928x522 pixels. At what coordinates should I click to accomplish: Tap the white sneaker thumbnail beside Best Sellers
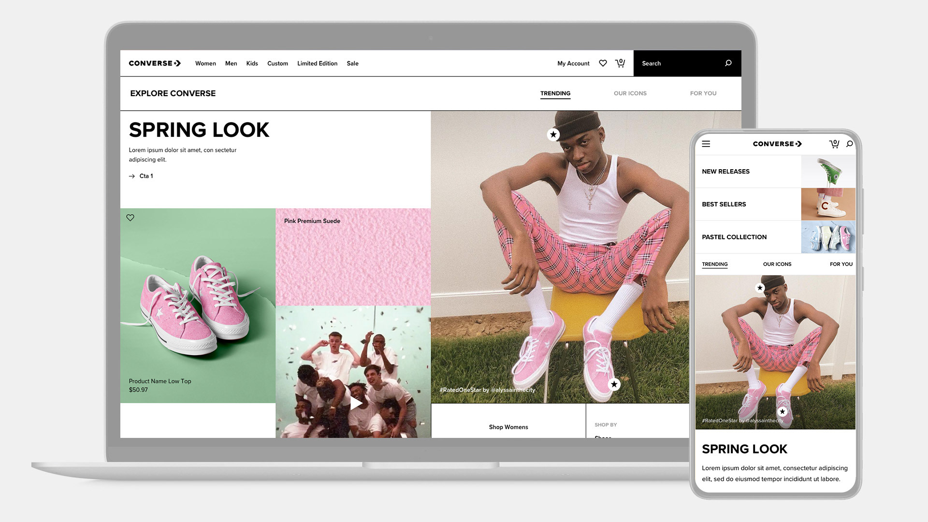pos(828,204)
